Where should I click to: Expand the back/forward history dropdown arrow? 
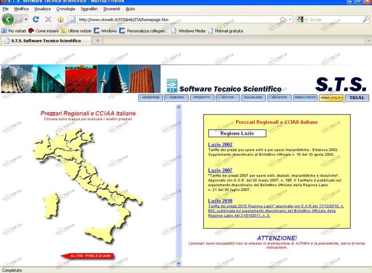pos(26,19)
